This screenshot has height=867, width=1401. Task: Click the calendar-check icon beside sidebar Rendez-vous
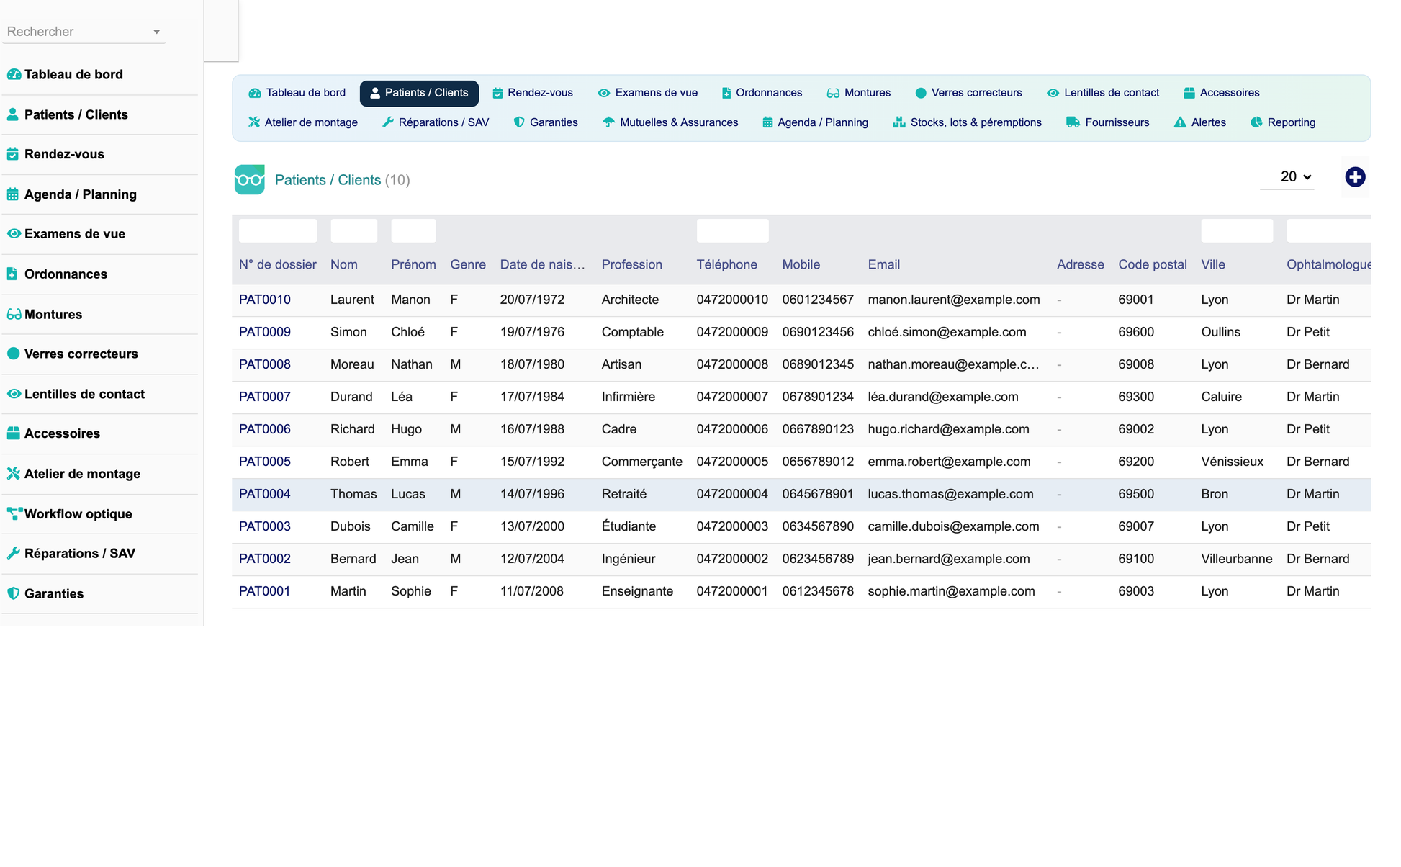click(x=13, y=154)
